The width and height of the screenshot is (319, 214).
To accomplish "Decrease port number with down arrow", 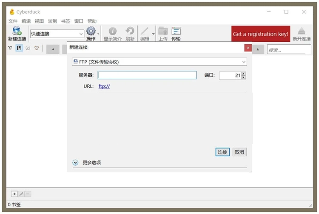I will [243, 77].
